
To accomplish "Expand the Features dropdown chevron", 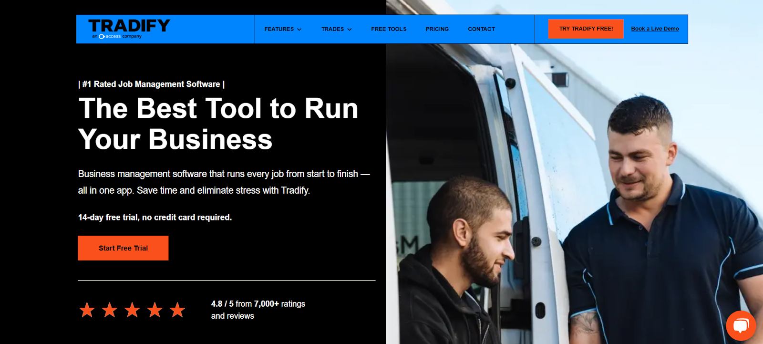I will point(299,30).
